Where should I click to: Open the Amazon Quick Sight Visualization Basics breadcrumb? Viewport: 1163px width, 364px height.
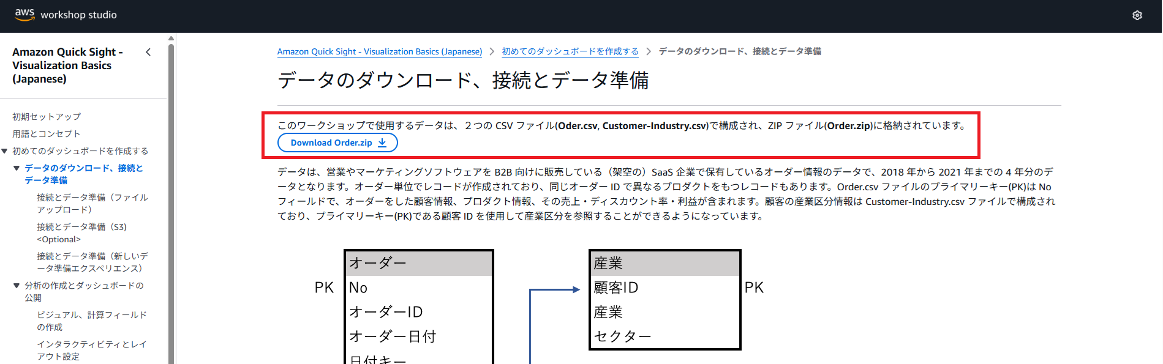point(380,51)
